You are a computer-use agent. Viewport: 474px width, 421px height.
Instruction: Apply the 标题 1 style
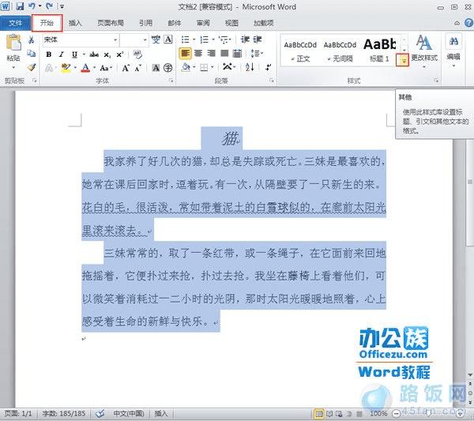pyautogui.click(x=380, y=51)
